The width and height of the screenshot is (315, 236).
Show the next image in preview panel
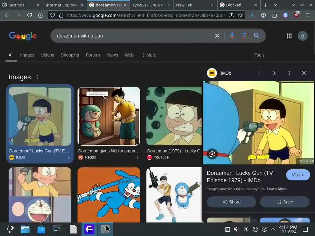[x=274, y=73]
